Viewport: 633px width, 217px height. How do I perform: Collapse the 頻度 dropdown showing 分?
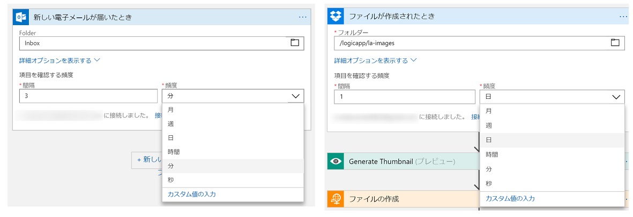[295, 96]
